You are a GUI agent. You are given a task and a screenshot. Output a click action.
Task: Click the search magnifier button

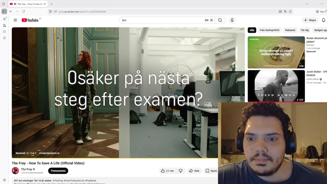point(220,20)
